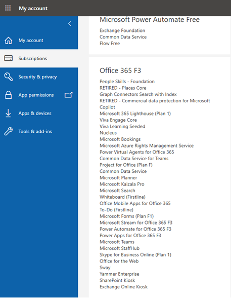
Task: Click Graph Connectors Search with Index
Action: [138, 94]
